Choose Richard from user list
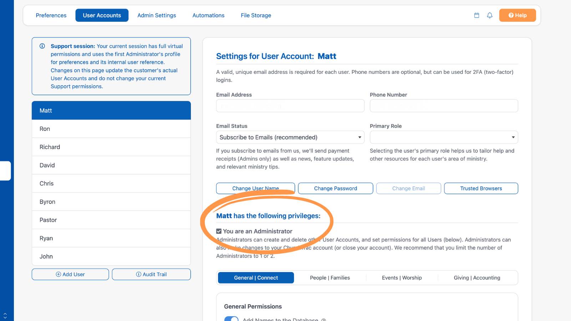This screenshot has height=321, width=571. coord(111,147)
